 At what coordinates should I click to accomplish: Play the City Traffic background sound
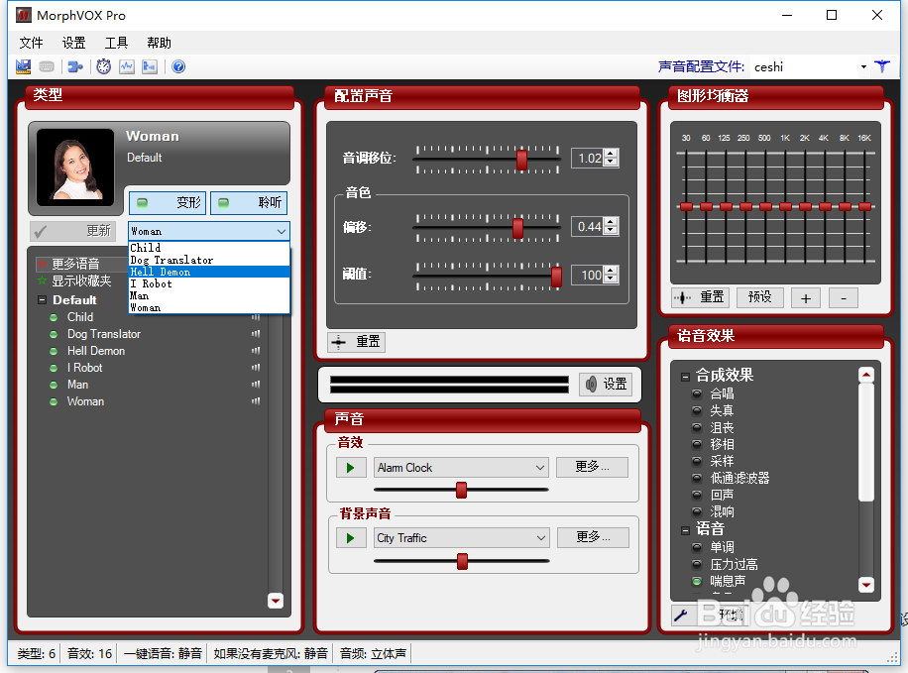(x=350, y=538)
